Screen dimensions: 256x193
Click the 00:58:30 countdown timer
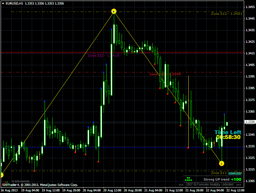tap(228, 137)
